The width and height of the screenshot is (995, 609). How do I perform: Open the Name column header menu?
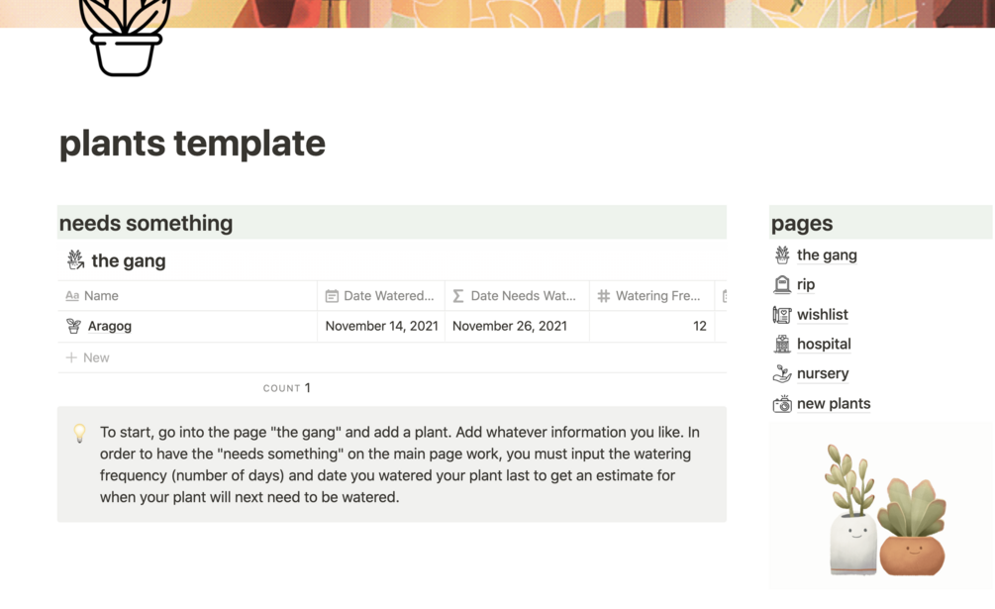(101, 296)
